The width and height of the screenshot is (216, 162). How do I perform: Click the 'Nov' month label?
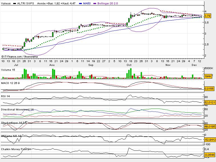[x=168, y=65]
